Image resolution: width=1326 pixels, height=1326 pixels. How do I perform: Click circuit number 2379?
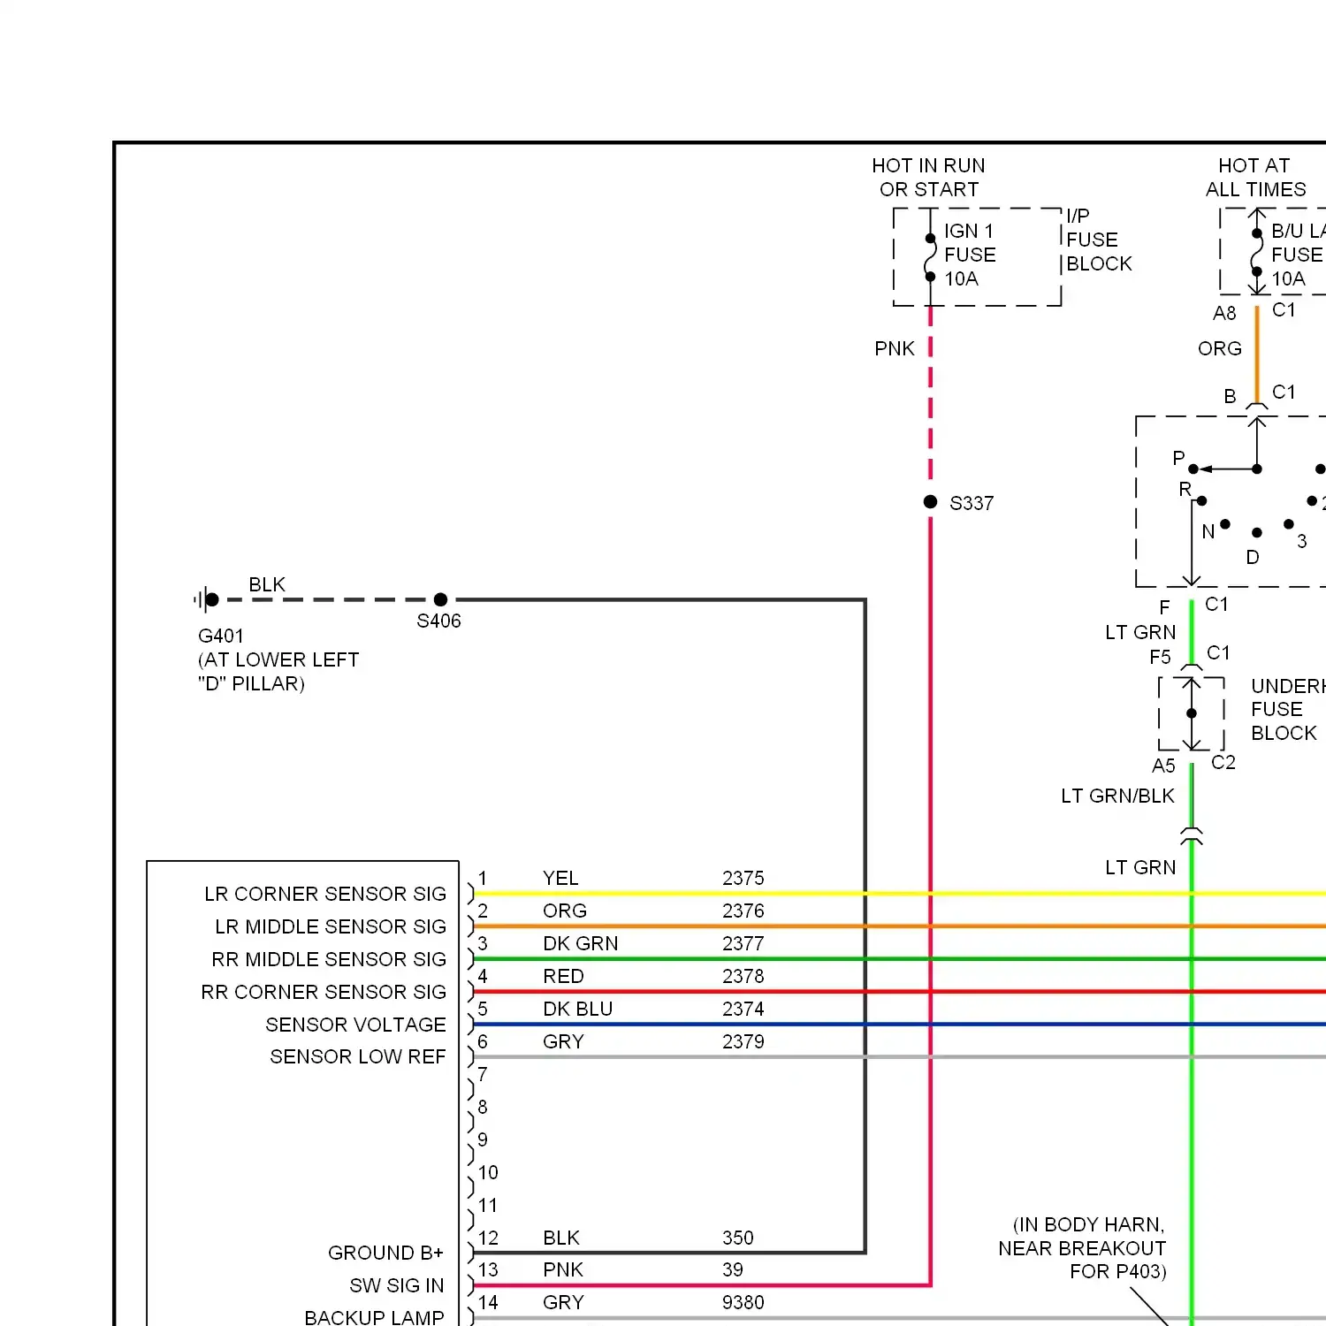pyautogui.click(x=743, y=1041)
